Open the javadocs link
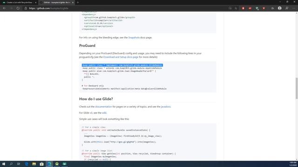The width and height of the screenshot is (298, 167). point(166,107)
